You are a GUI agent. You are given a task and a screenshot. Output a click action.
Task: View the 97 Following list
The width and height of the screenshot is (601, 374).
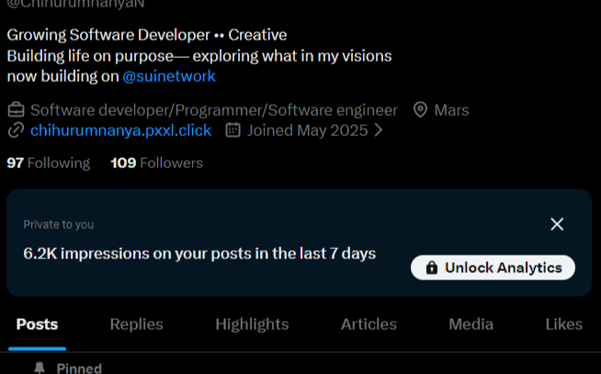click(x=49, y=163)
